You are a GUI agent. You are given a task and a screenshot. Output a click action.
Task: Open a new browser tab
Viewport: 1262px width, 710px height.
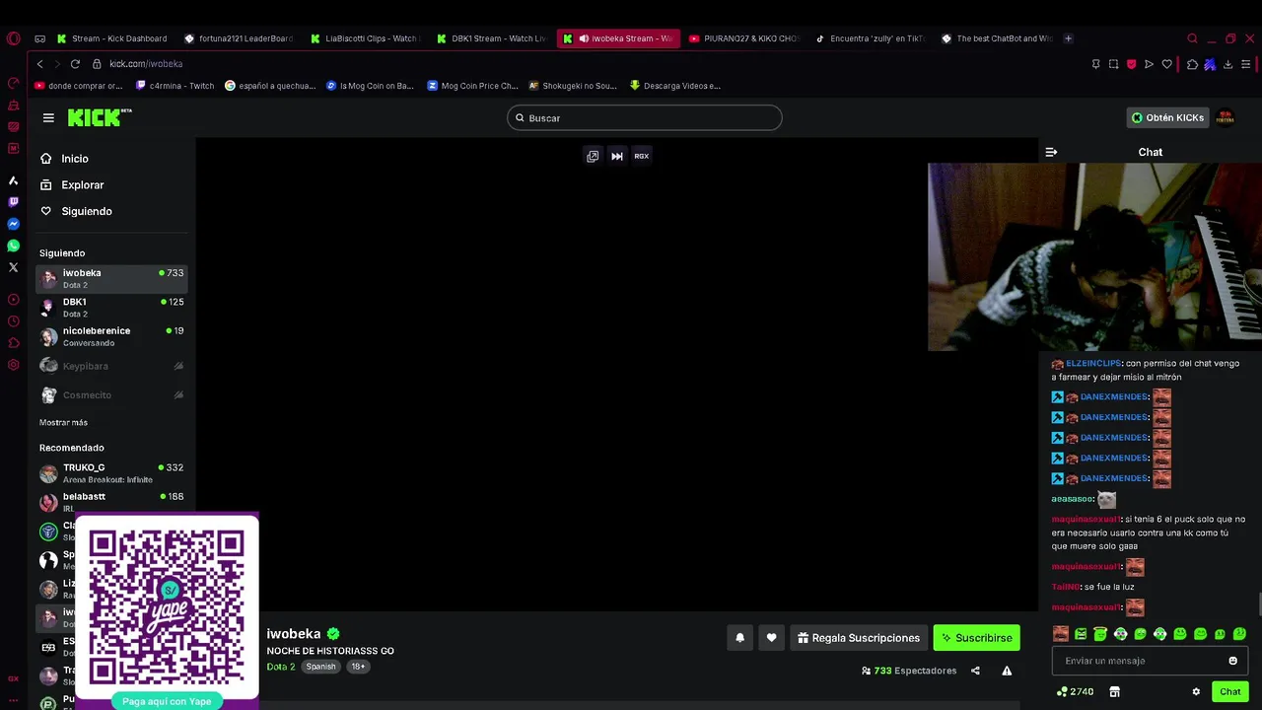1068,38
